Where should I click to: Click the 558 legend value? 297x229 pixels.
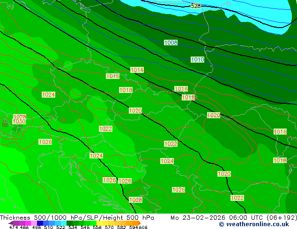coord(97,227)
